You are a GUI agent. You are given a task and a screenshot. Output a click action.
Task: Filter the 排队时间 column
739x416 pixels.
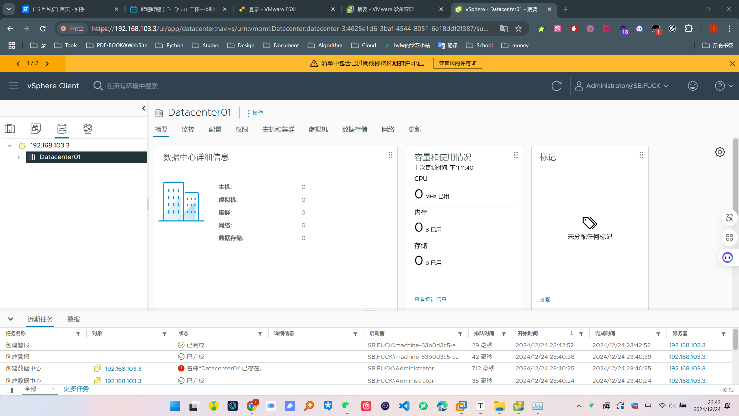504,334
